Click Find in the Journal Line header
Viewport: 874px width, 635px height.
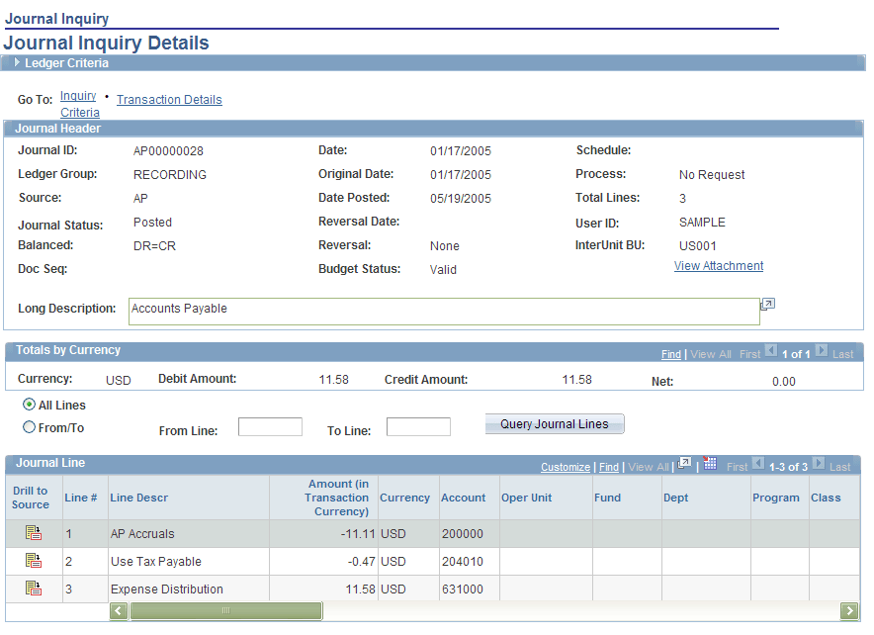pos(609,466)
